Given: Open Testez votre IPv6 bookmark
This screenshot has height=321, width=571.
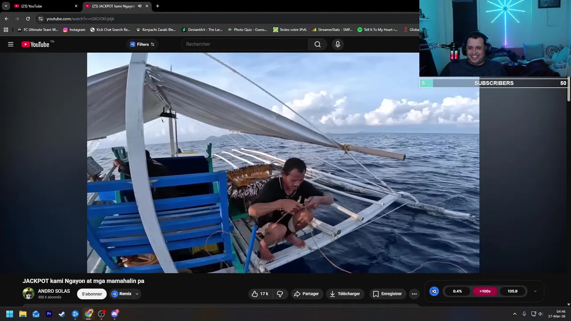Looking at the screenshot, I should point(290,30).
